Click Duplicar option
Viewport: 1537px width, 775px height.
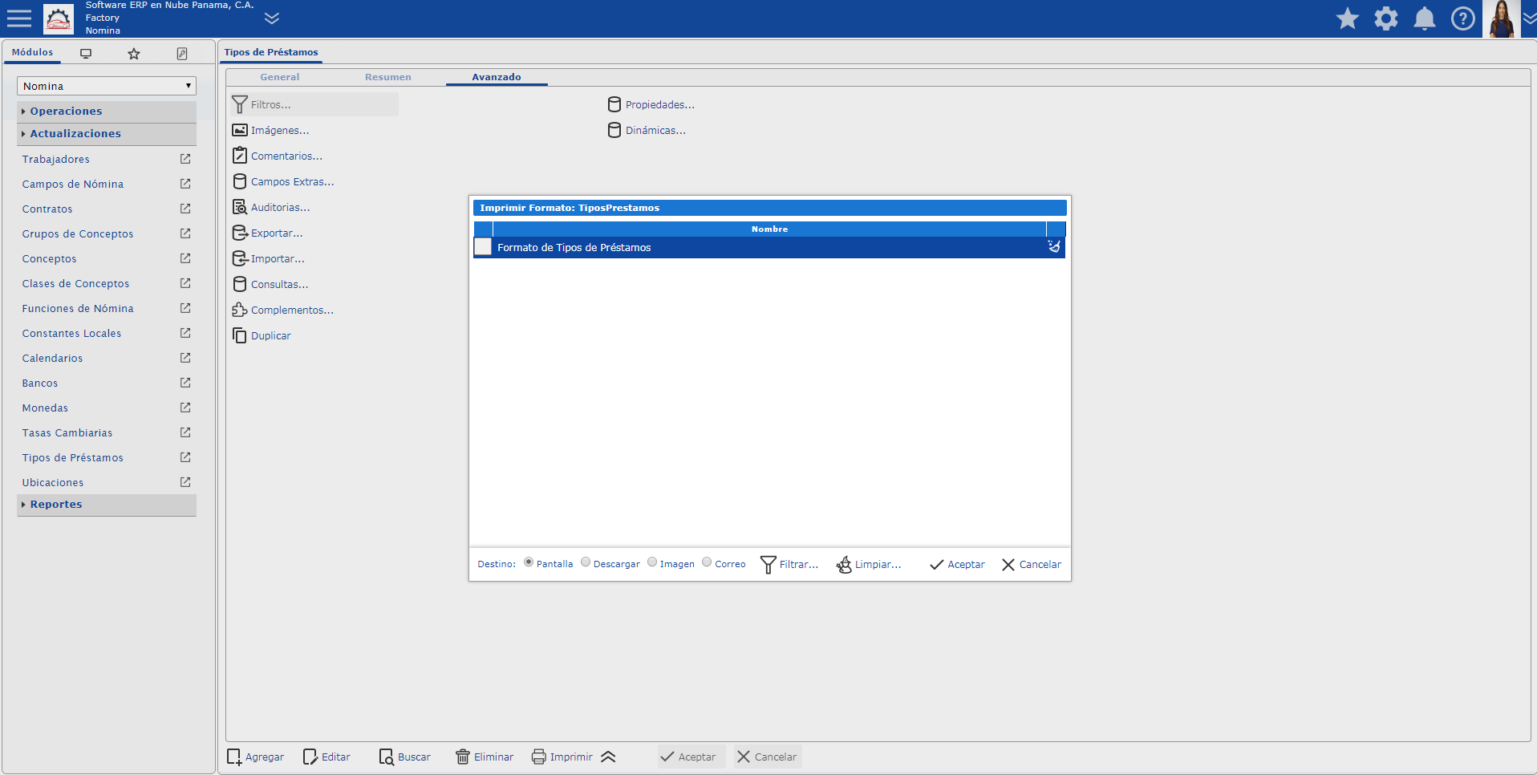click(262, 335)
